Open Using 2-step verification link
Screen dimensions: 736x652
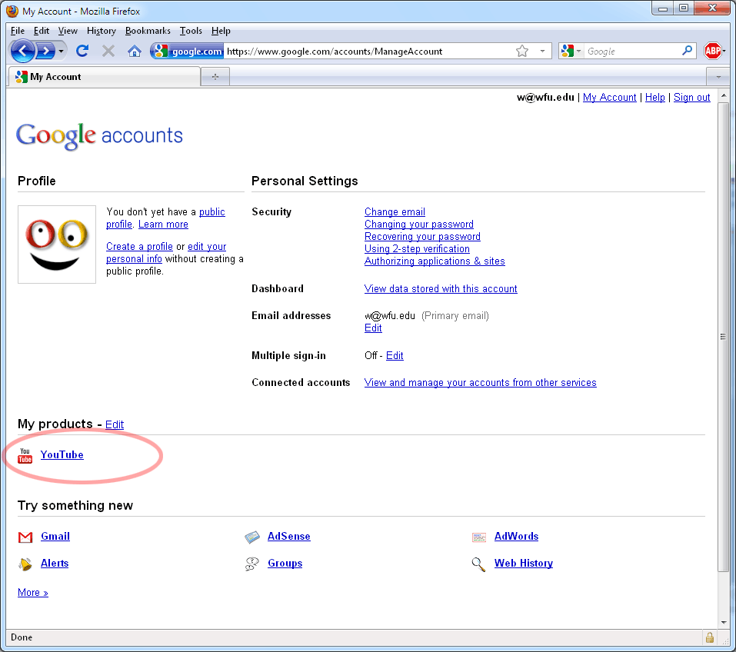pyautogui.click(x=417, y=249)
